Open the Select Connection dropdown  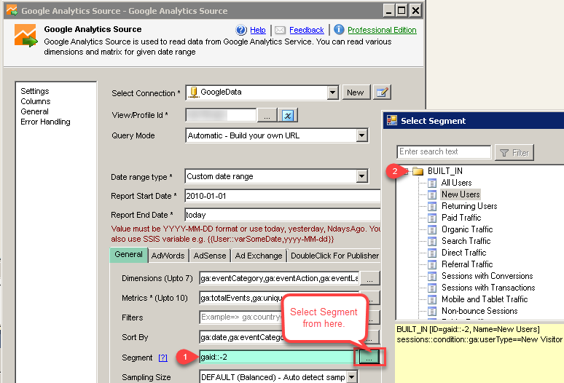tap(333, 92)
